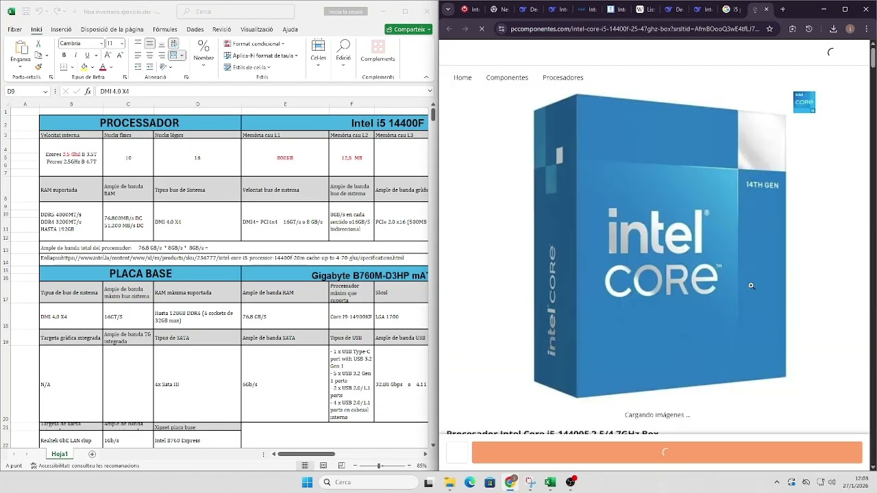This screenshot has width=877, height=493.
Task: Toggle Merge and Center cells button
Action: pyautogui.click(x=173, y=55)
